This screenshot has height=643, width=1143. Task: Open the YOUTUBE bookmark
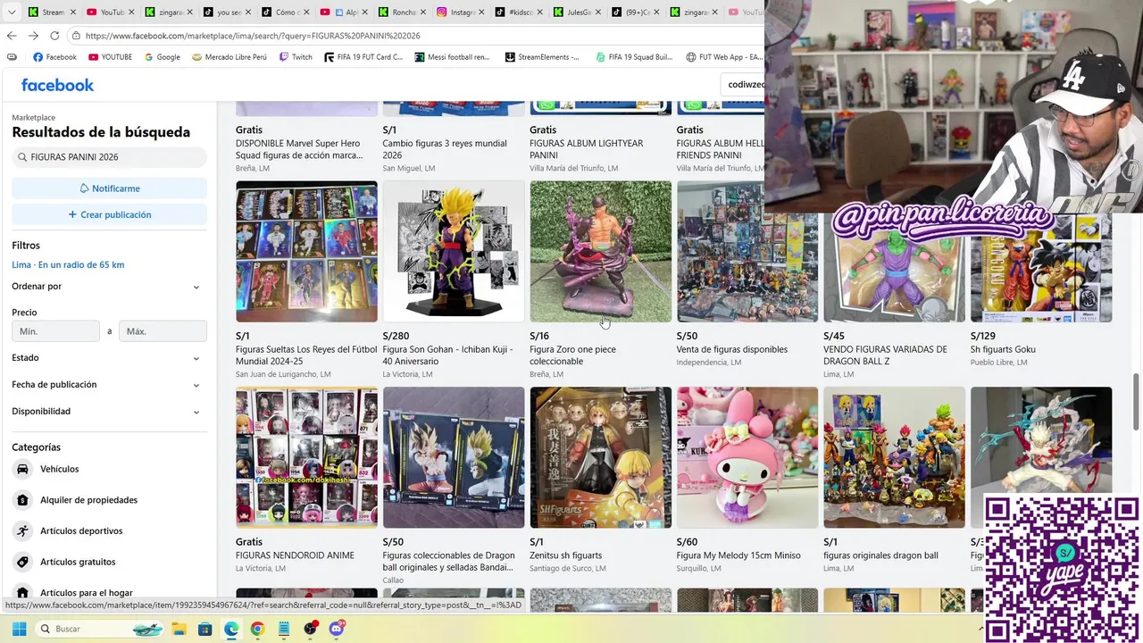[110, 57]
